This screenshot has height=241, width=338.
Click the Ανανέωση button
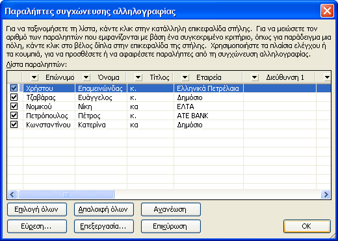tap(171, 209)
